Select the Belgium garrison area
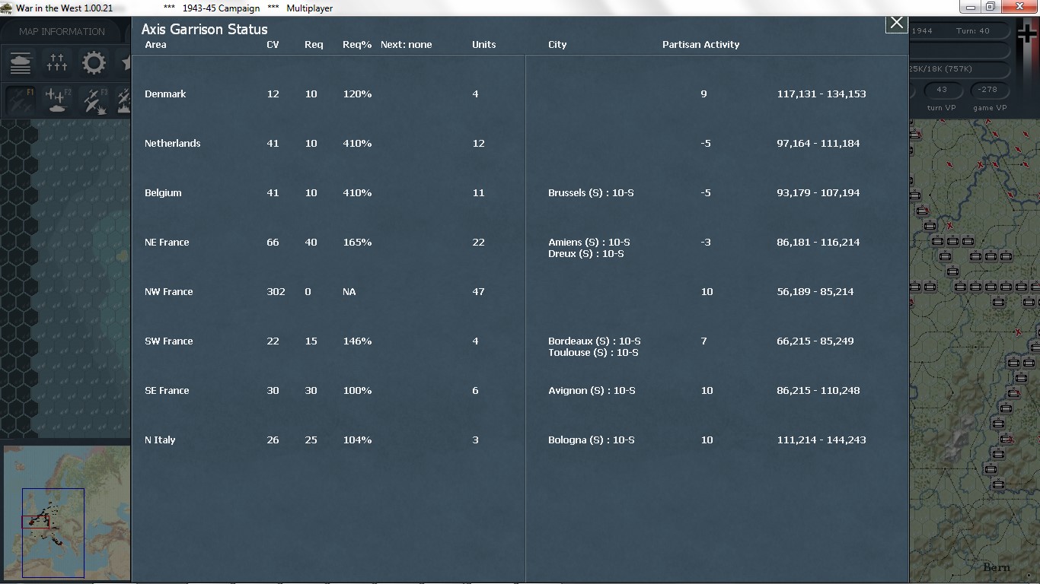1040x584 pixels. (x=163, y=193)
